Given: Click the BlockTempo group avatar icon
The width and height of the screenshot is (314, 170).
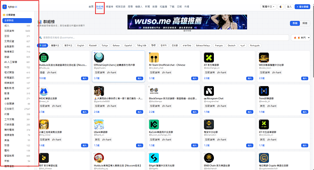Looking at the screenshot, I should point(154,91).
